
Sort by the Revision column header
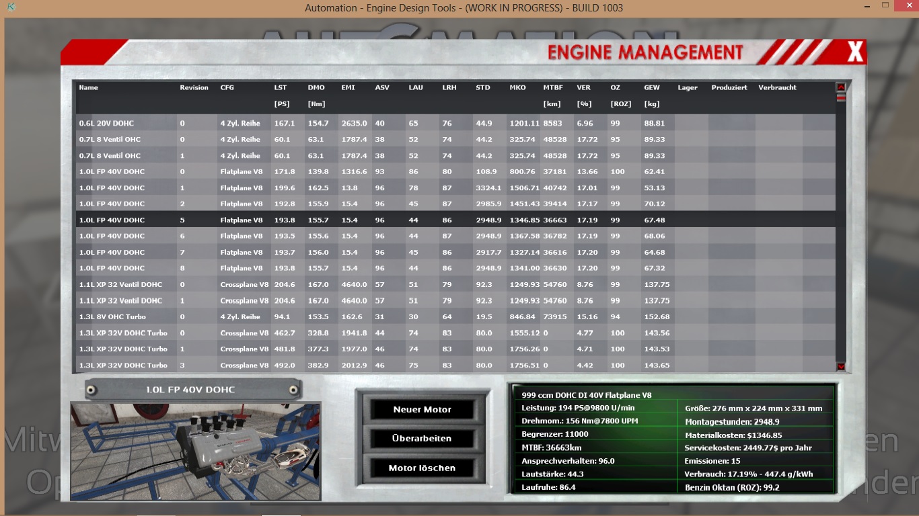click(x=194, y=87)
